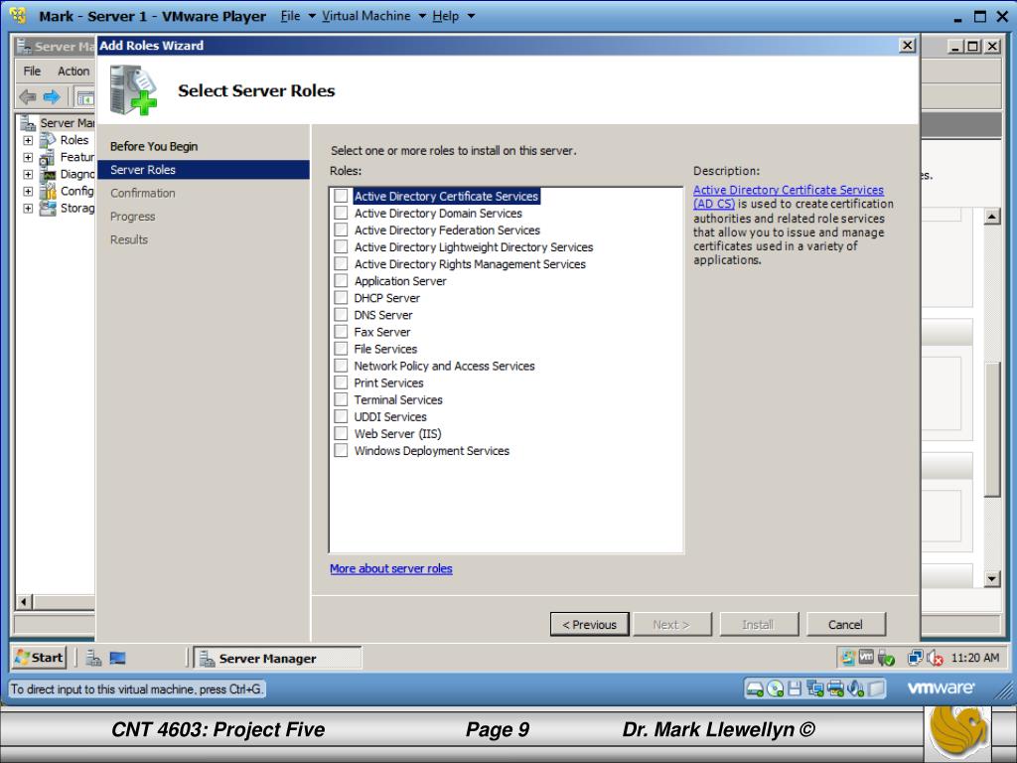Screen dimensions: 1017x763
Task: Open the Server Manager Action menu
Action: click(73, 72)
